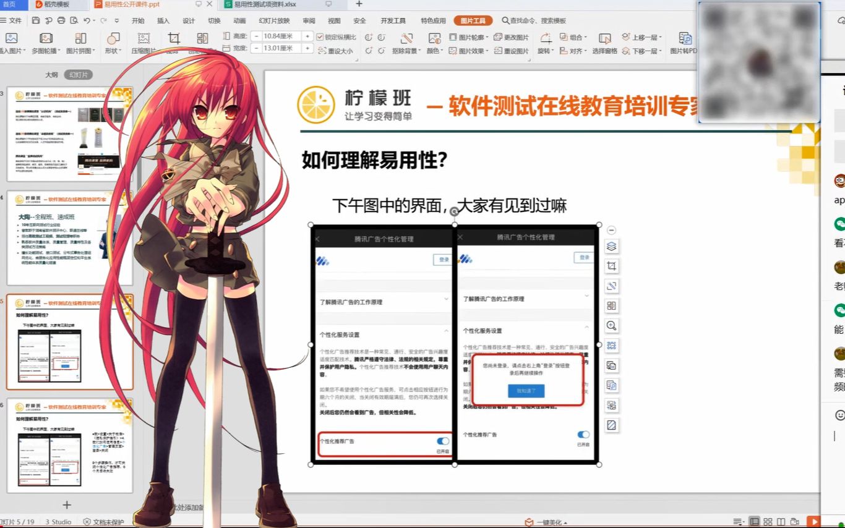Open the 开始 ribbon tab
This screenshot has width=845, height=528.
tap(138, 20)
